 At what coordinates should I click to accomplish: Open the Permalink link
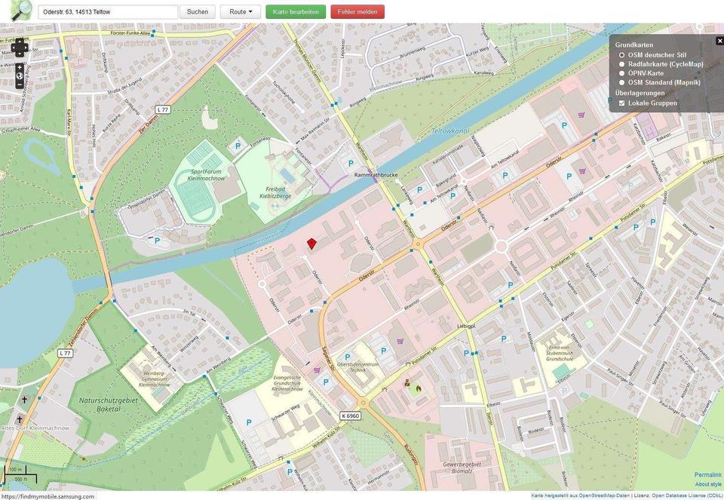(x=707, y=474)
